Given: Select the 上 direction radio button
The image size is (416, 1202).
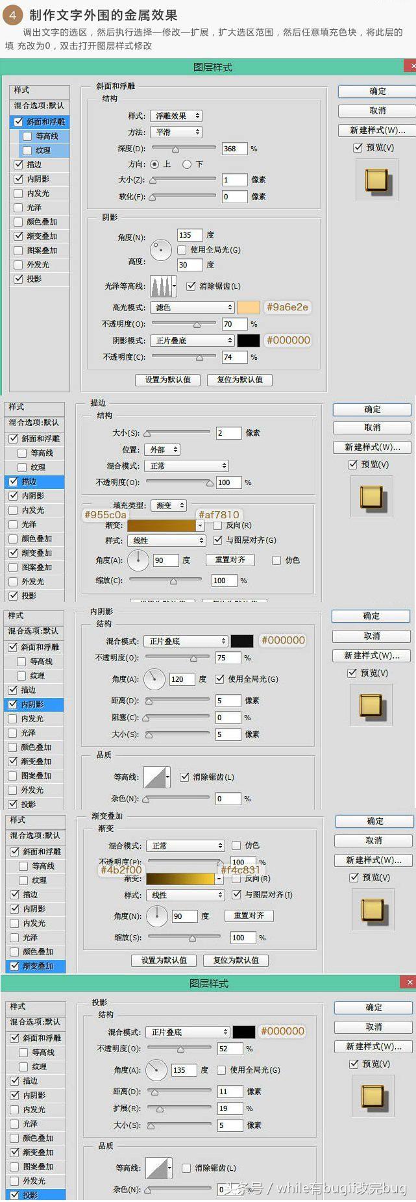Looking at the screenshot, I should coord(154,164).
